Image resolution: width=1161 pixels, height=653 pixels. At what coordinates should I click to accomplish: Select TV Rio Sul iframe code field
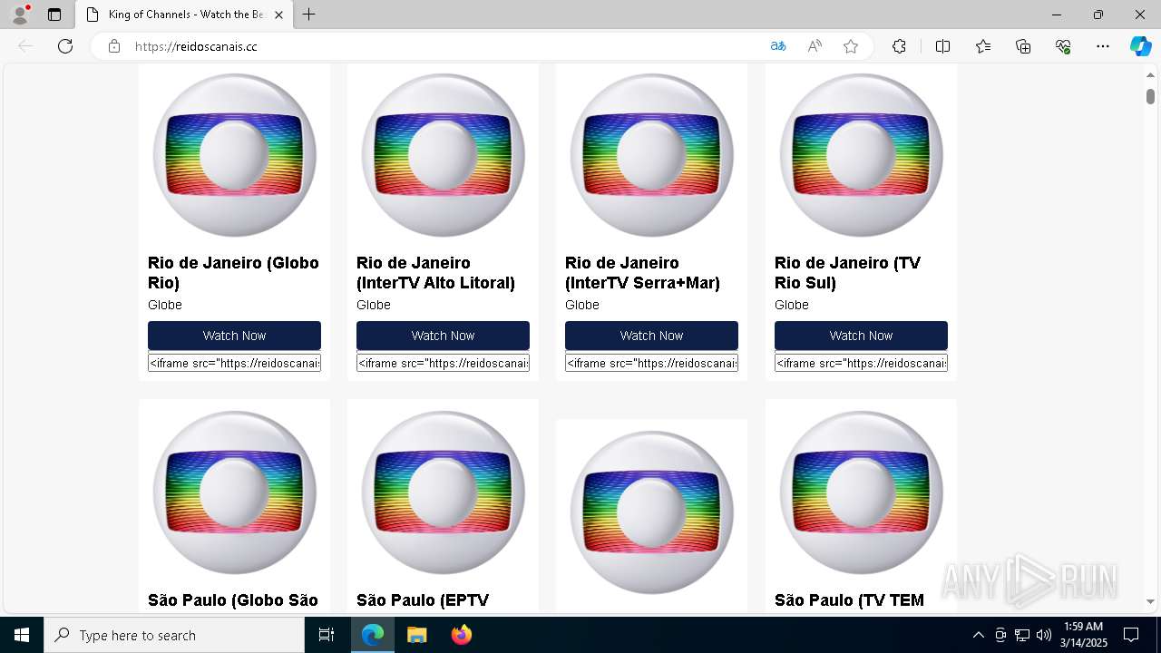tap(861, 363)
